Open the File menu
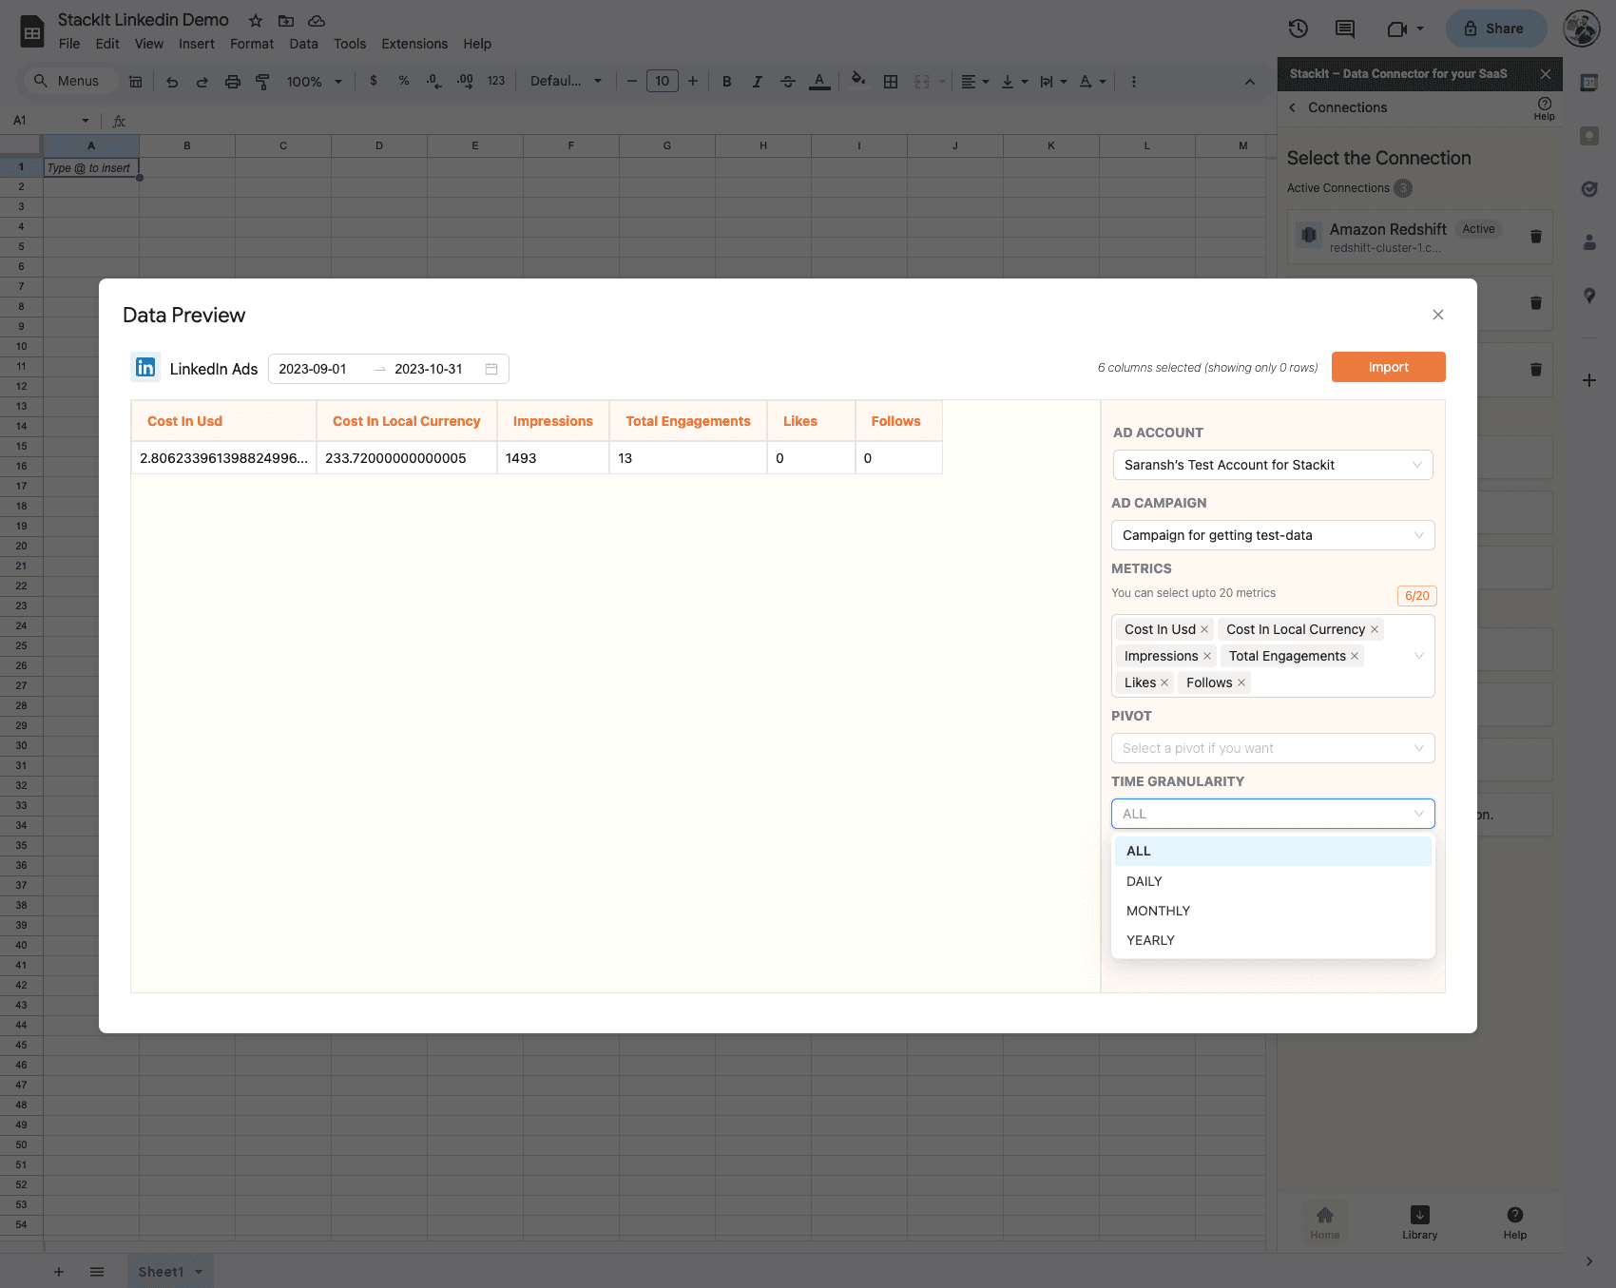Screen dimensions: 1616x1288 69,44
